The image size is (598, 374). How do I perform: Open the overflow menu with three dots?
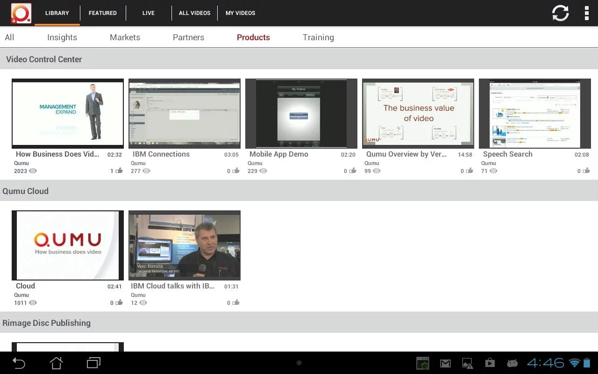586,13
